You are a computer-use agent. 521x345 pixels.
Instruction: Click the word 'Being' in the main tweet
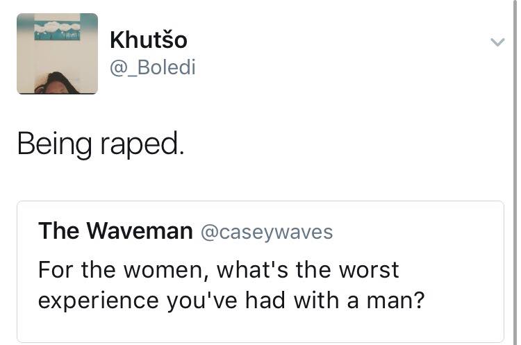click(x=54, y=144)
